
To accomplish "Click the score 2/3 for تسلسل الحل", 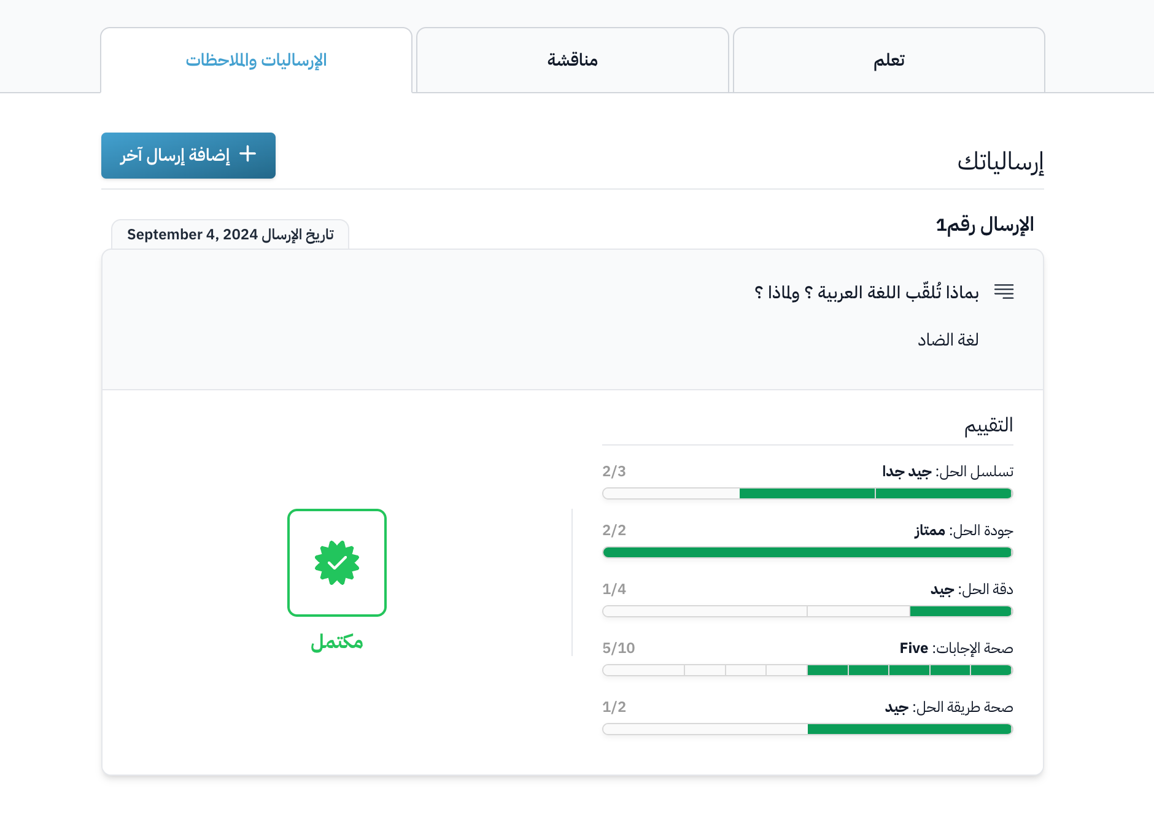I will 614,471.
